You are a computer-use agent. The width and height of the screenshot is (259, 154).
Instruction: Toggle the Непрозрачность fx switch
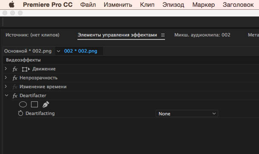click(15, 78)
